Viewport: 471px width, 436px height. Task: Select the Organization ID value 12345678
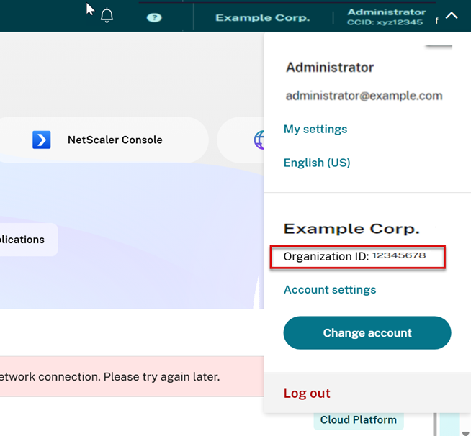(x=399, y=255)
